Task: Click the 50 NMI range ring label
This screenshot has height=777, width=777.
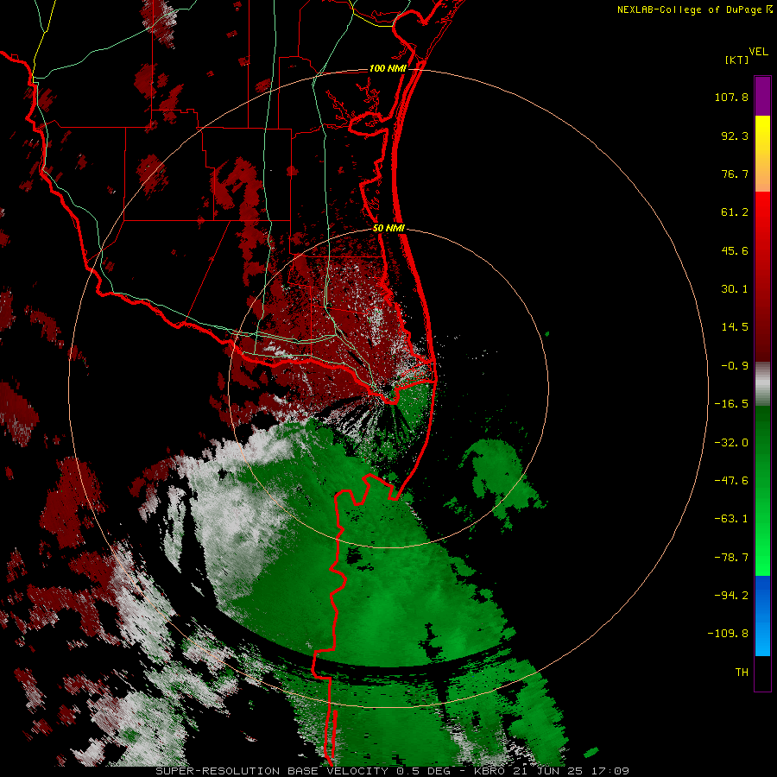Action: (388, 228)
